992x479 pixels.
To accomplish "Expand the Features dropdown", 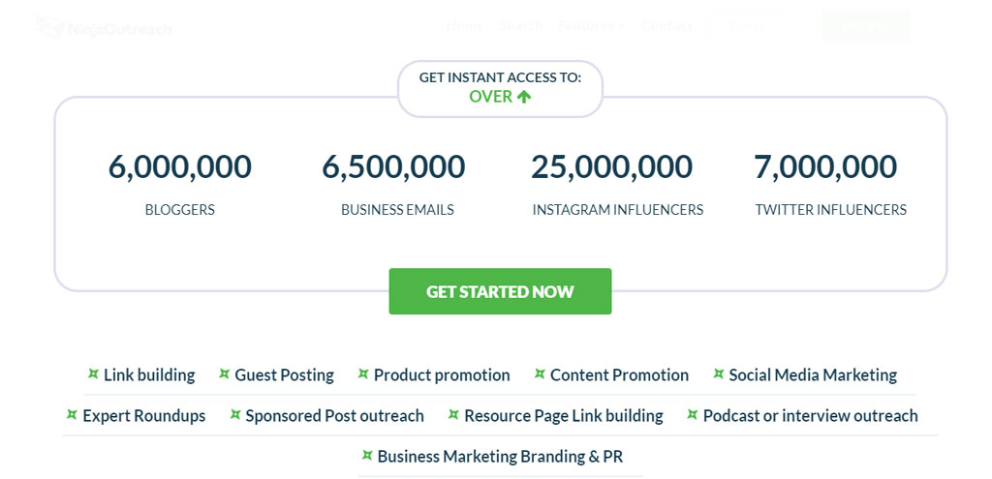I will (x=592, y=26).
